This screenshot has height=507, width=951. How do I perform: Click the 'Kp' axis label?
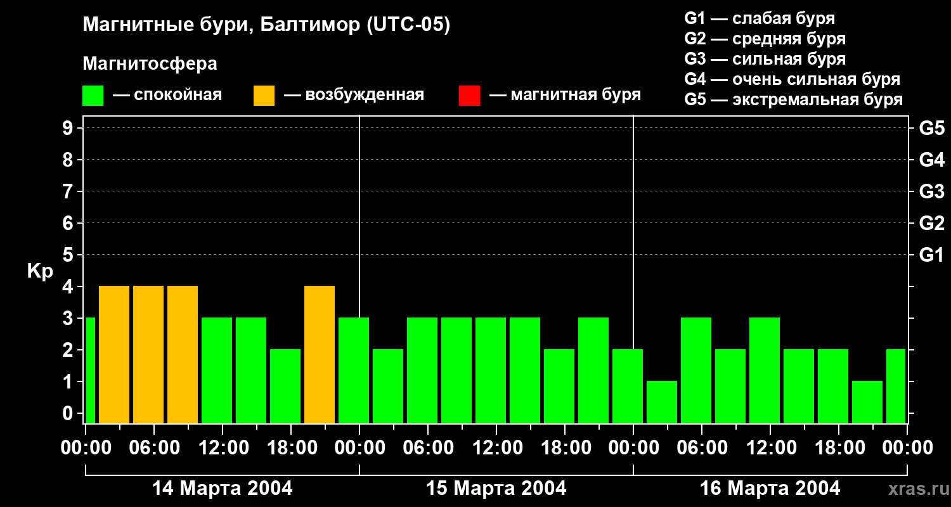pos(40,271)
